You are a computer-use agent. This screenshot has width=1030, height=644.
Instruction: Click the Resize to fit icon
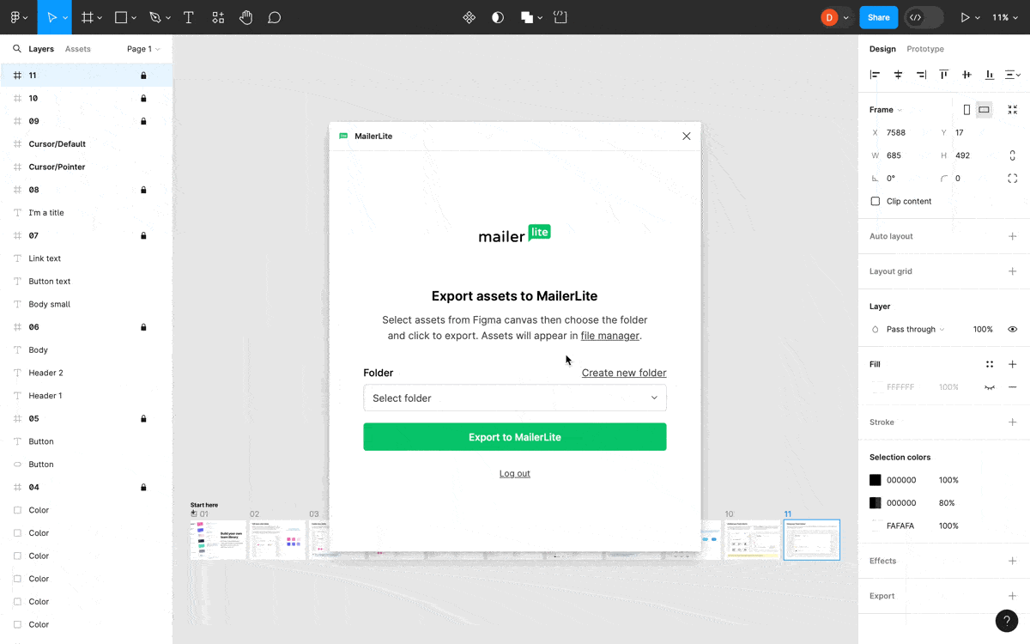coord(1013,110)
